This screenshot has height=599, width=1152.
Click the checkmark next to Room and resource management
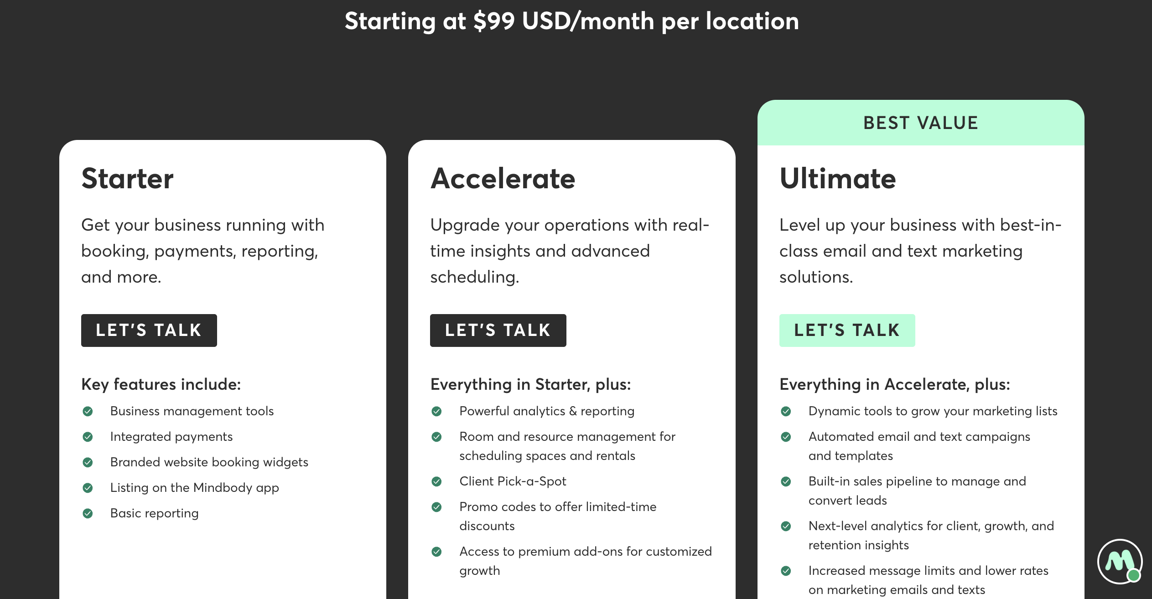(437, 436)
